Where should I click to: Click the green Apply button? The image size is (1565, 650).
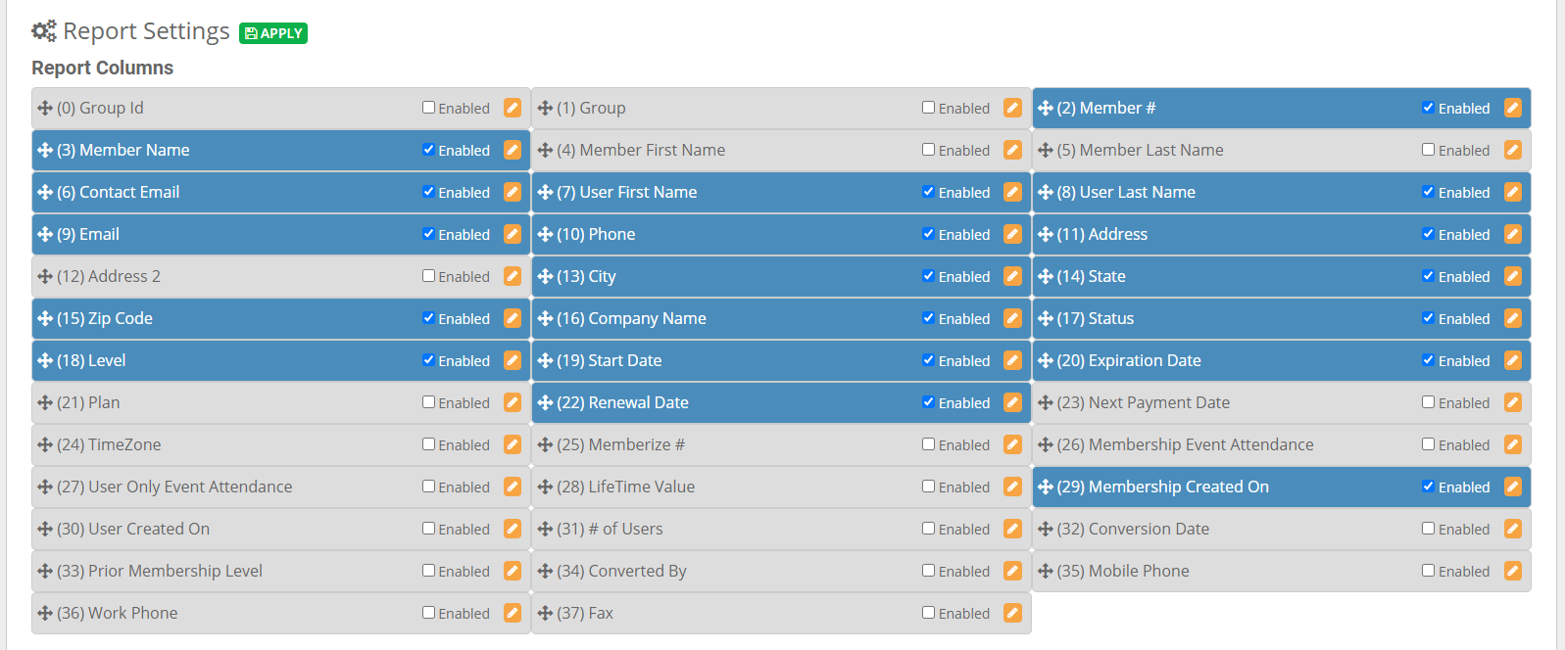tap(273, 33)
